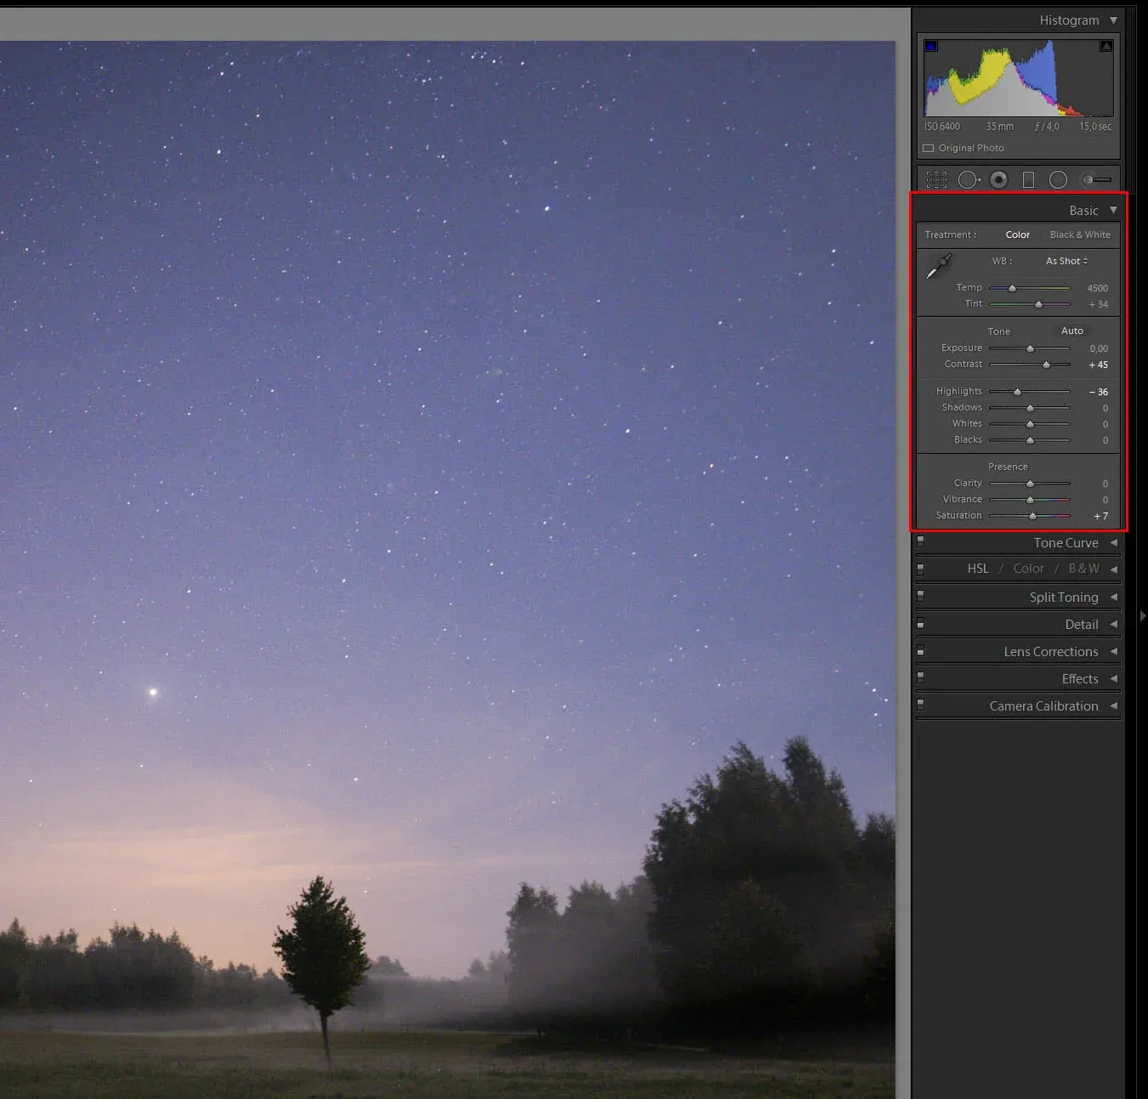Select the Radial Filter tool

click(1058, 179)
